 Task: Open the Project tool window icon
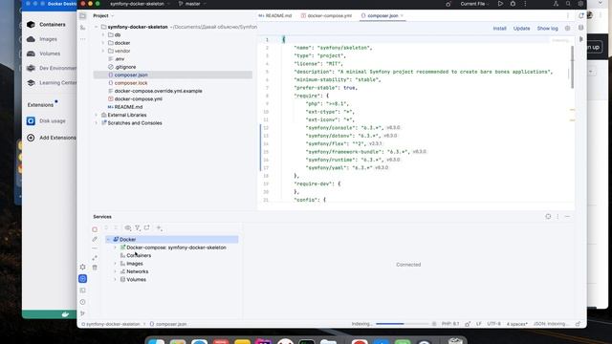[83, 16]
